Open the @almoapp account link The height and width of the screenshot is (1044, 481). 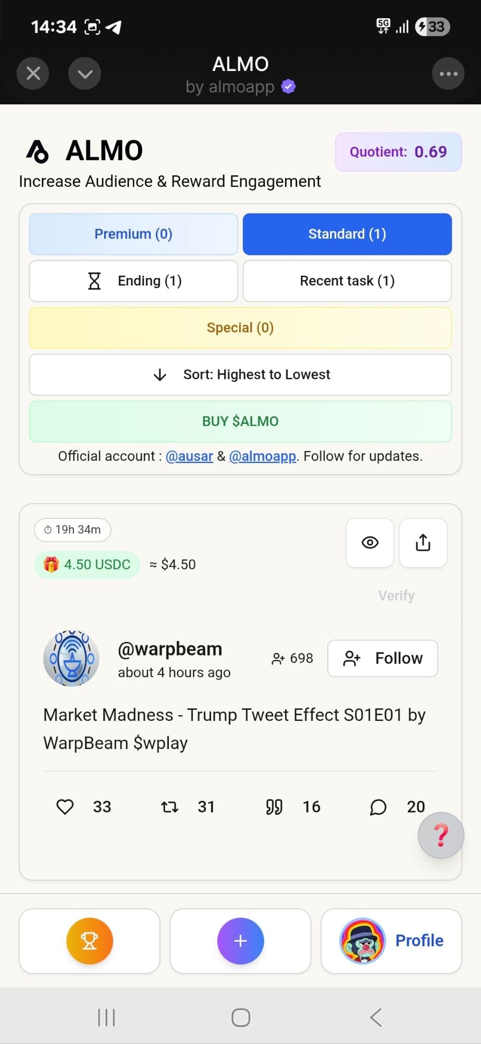tap(262, 456)
